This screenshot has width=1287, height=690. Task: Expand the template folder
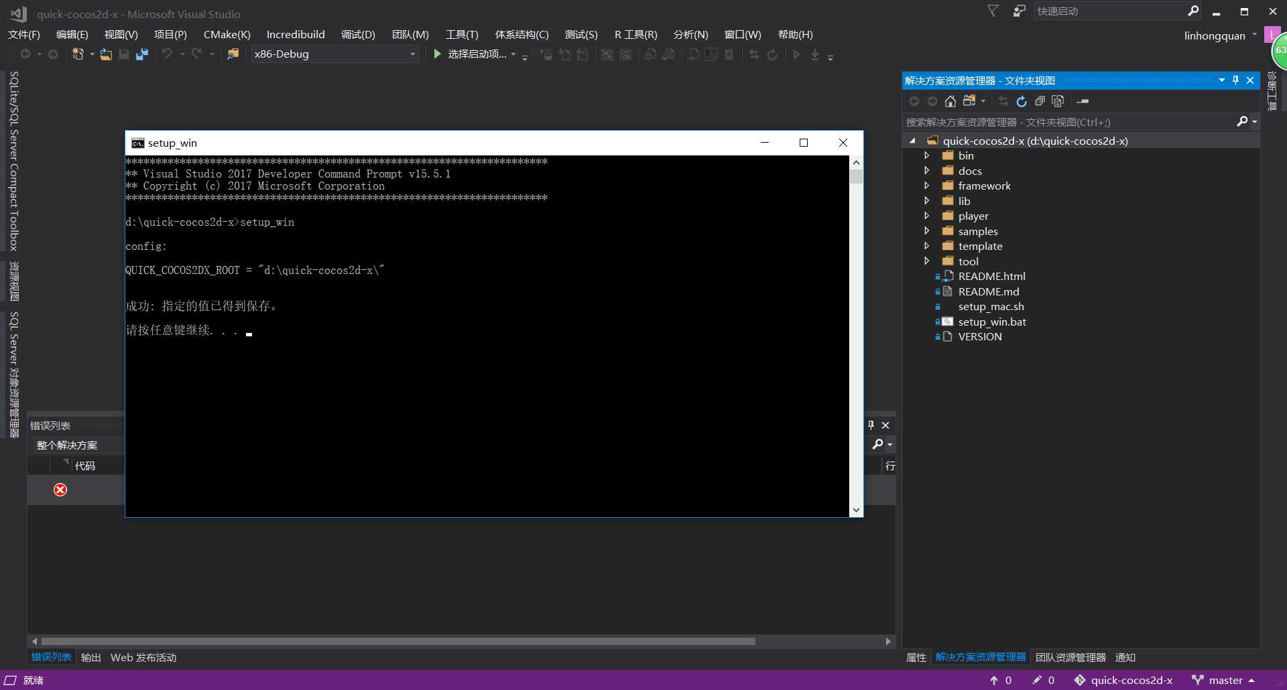(926, 246)
